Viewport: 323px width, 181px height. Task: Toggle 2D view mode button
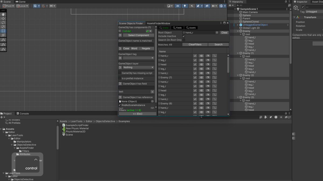(x=178, y=6)
